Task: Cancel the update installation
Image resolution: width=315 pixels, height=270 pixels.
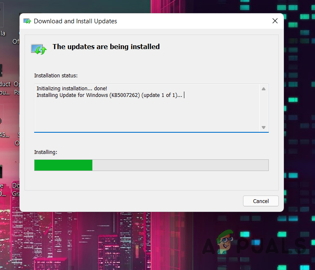Action: [x=260, y=201]
